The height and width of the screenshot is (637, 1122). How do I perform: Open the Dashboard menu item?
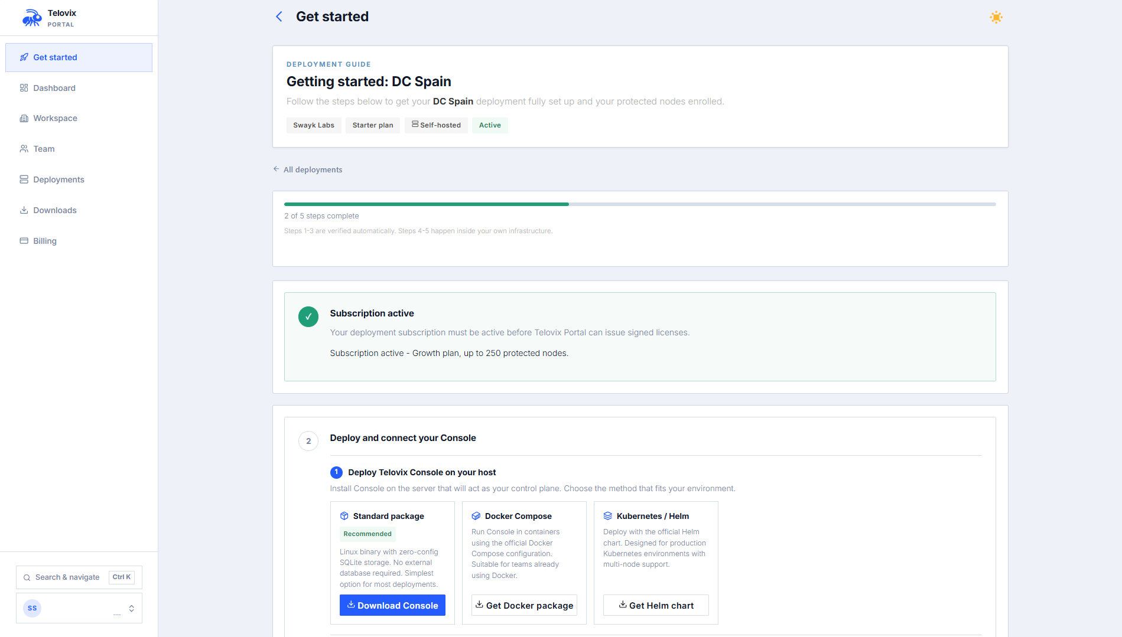79,88
